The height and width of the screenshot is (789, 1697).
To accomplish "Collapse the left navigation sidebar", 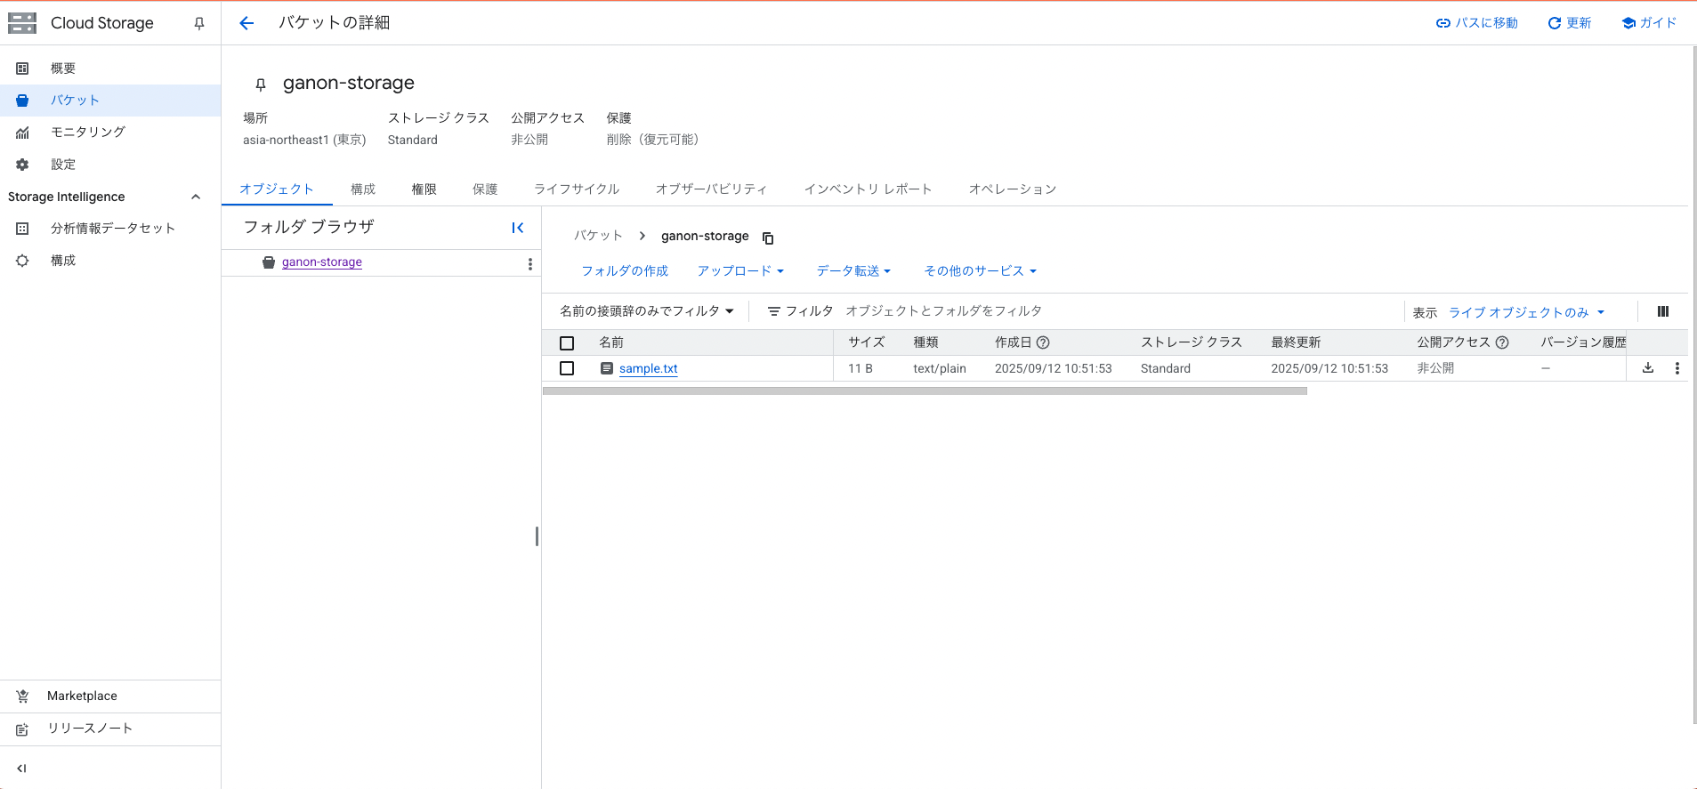I will point(21,768).
